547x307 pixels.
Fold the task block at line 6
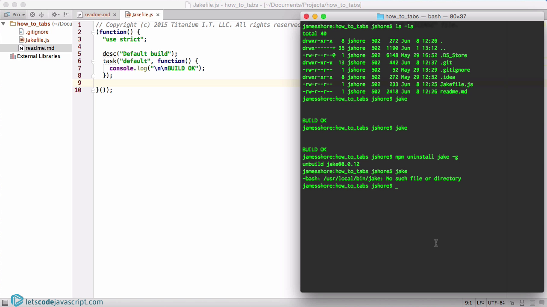click(93, 61)
